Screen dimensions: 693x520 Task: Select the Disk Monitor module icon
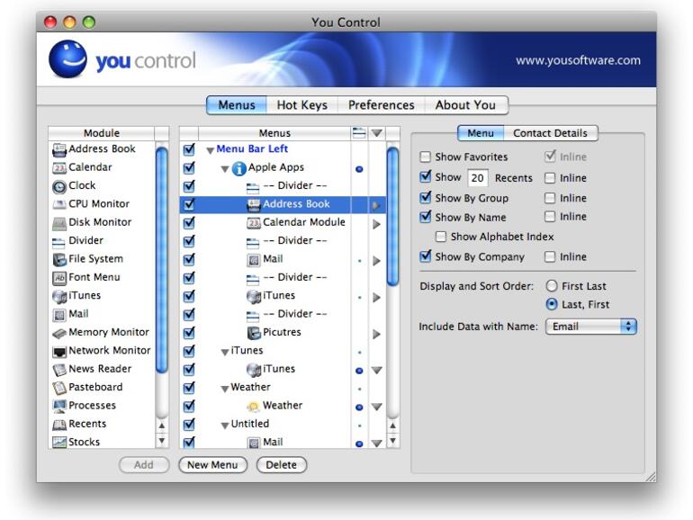point(59,223)
